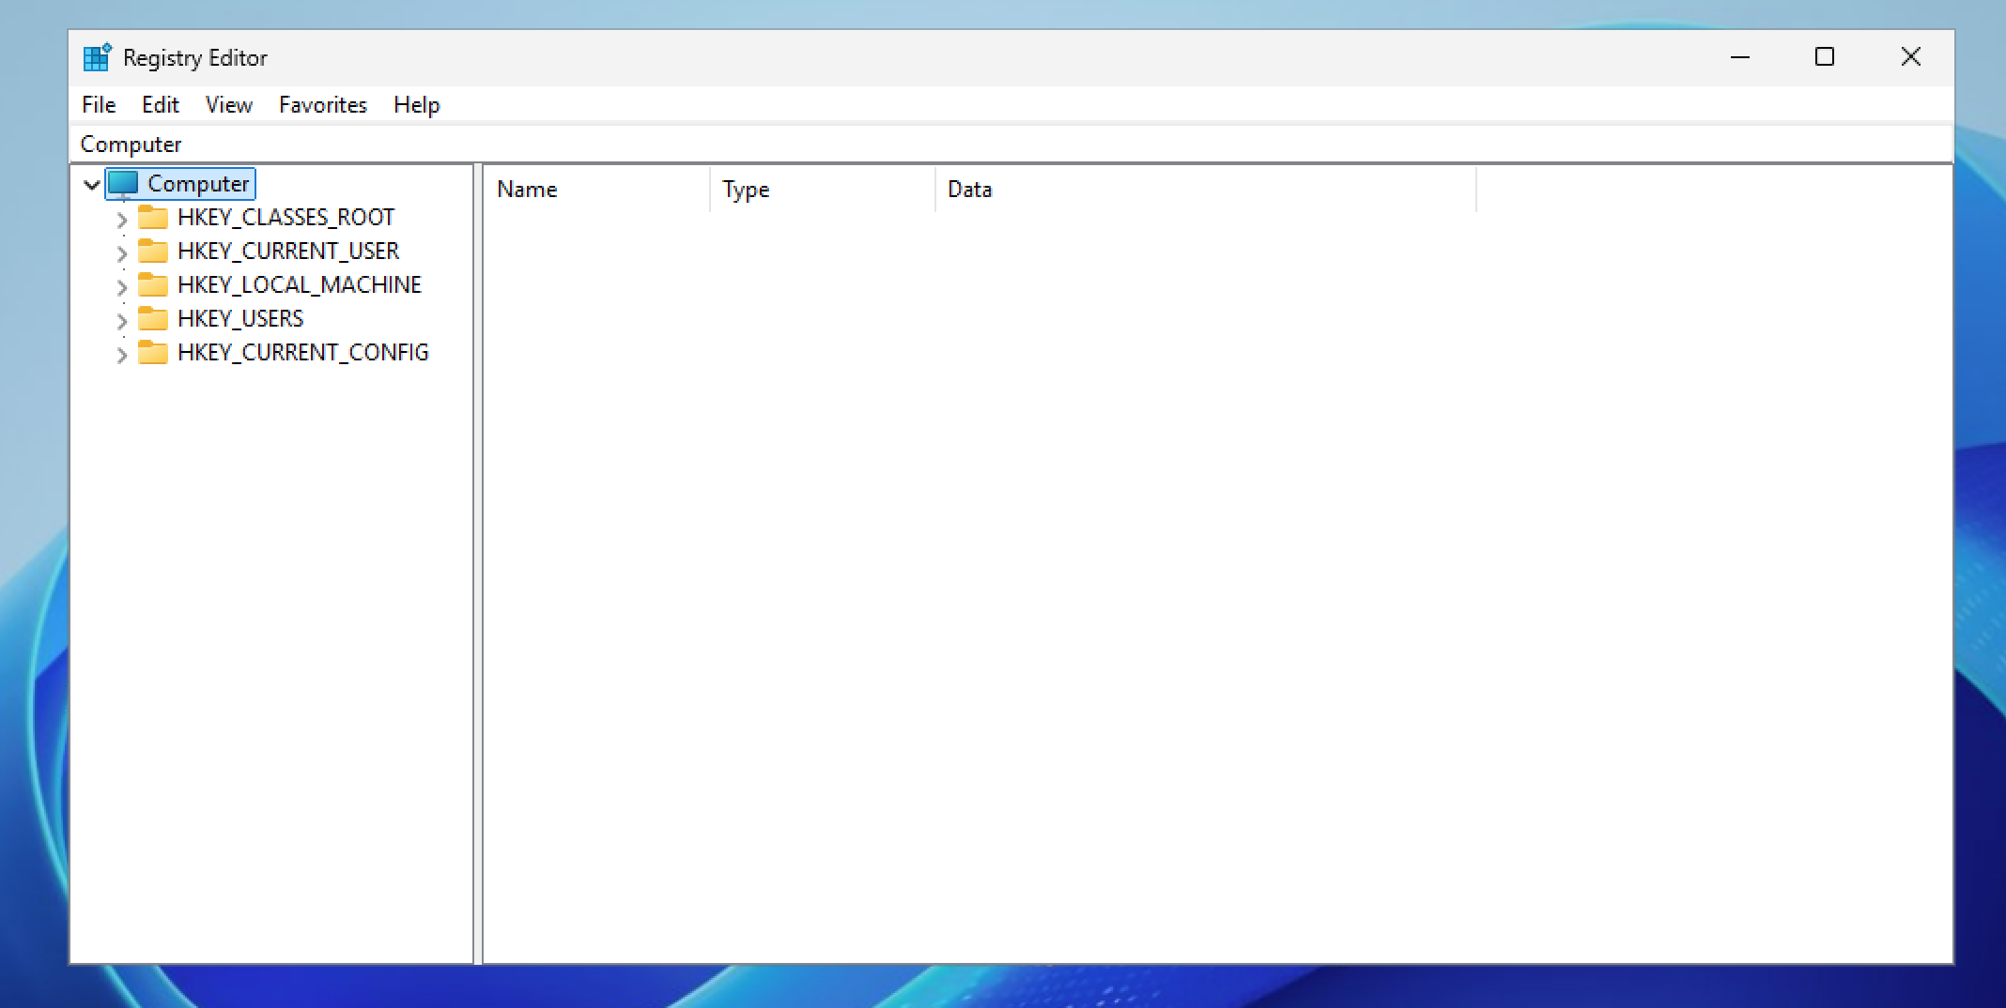Click the address bar showing Computer
The height and width of the screenshot is (1008, 2006).
click(x=1011, y=144)
